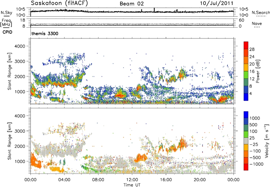The height and width of the screenshot is (187, 270).
Task: Pick the 12–16 dB light green Power segment
Action: coord(246,75)
